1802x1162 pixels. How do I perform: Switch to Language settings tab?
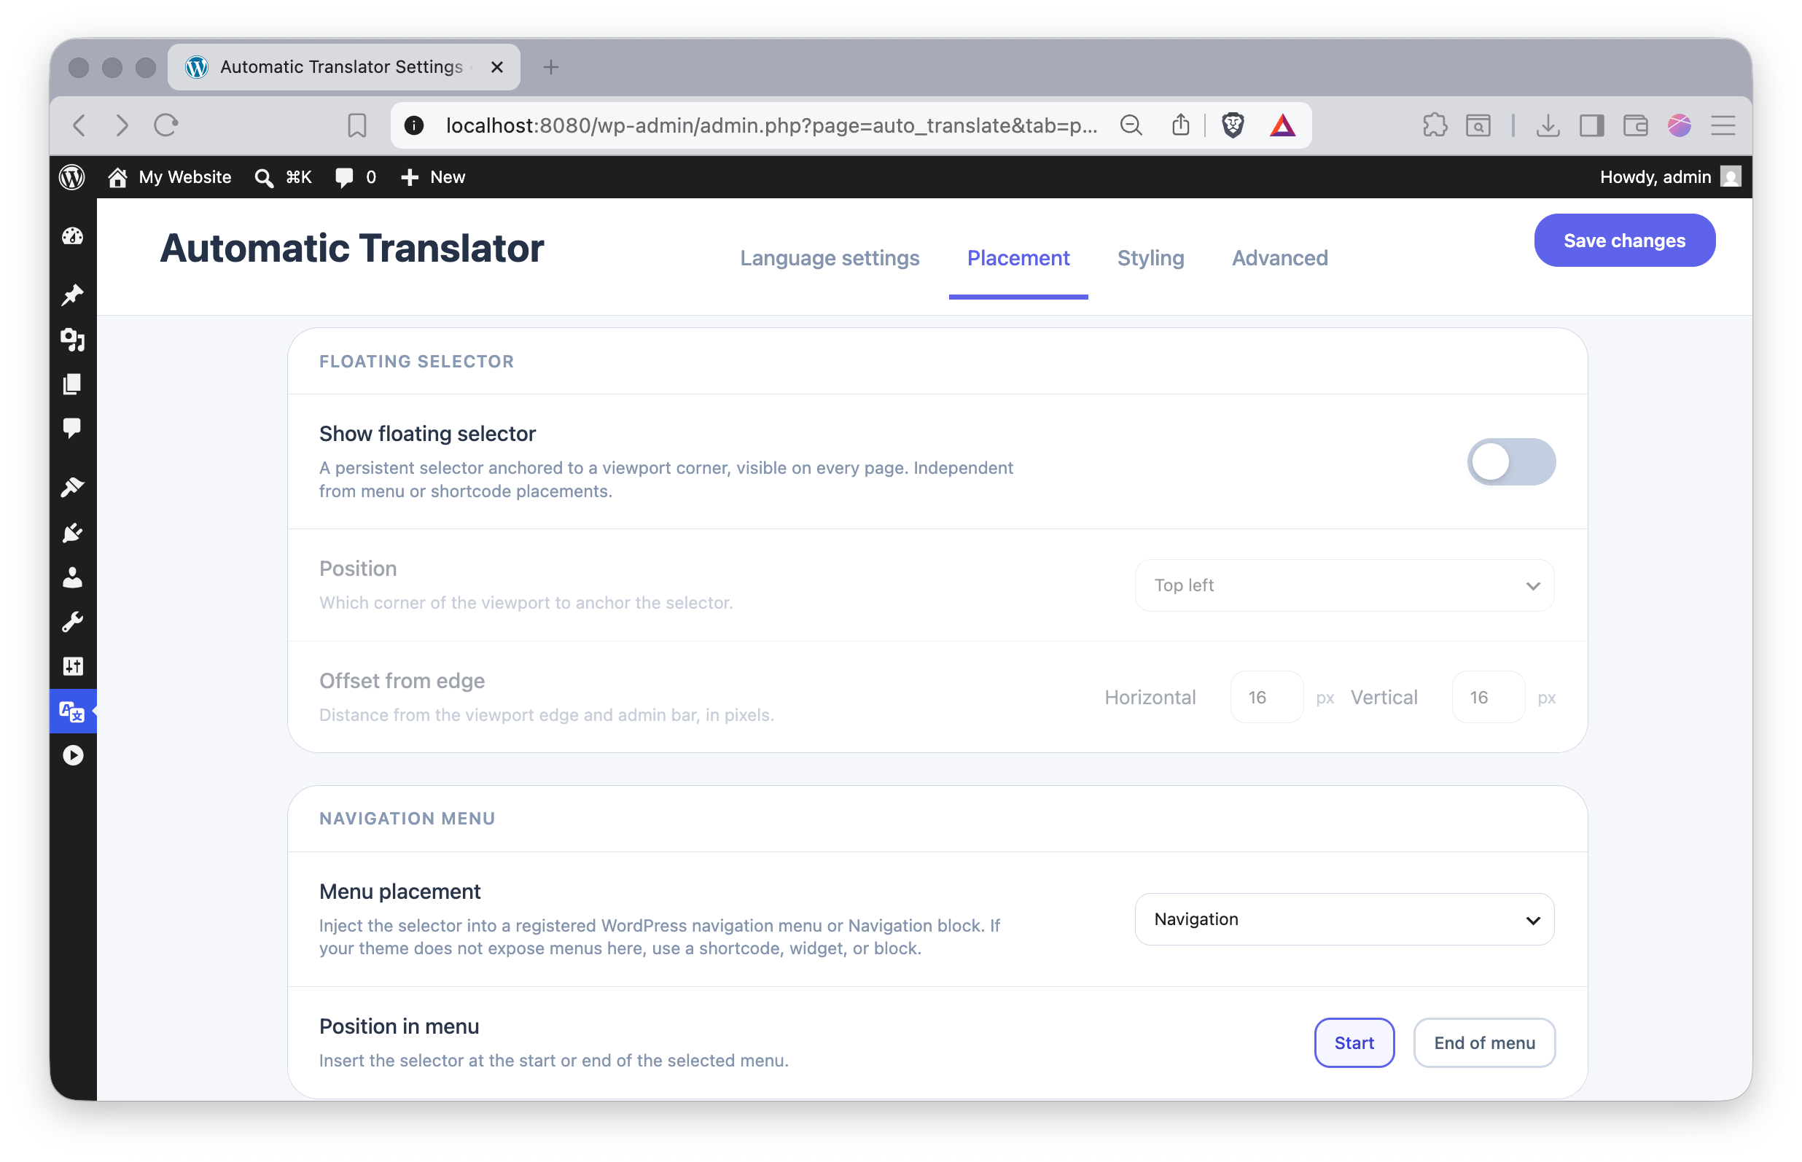tap(830, 258)
